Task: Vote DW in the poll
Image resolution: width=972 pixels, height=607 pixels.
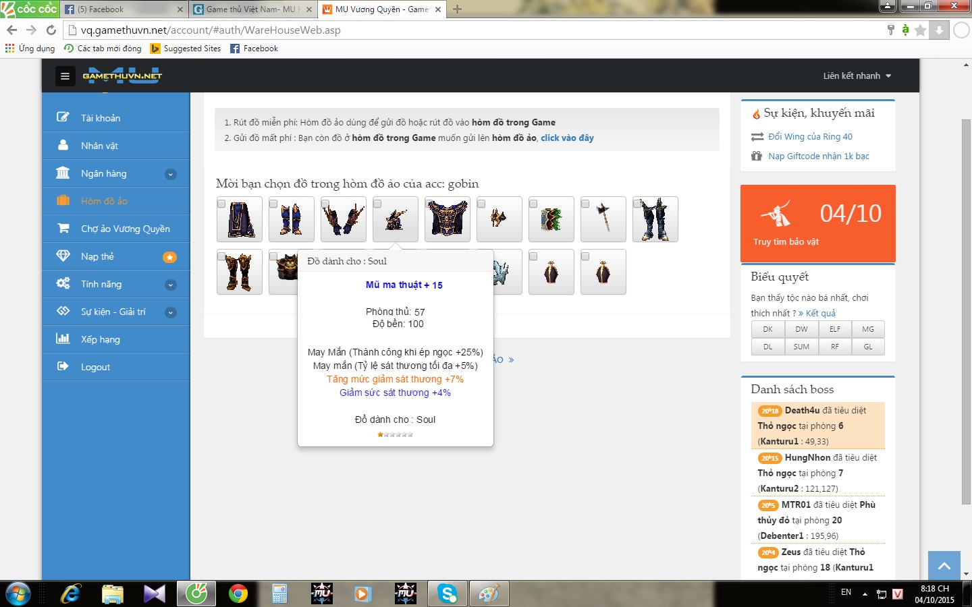Action: pyautogui.click(x=801, y=329)
